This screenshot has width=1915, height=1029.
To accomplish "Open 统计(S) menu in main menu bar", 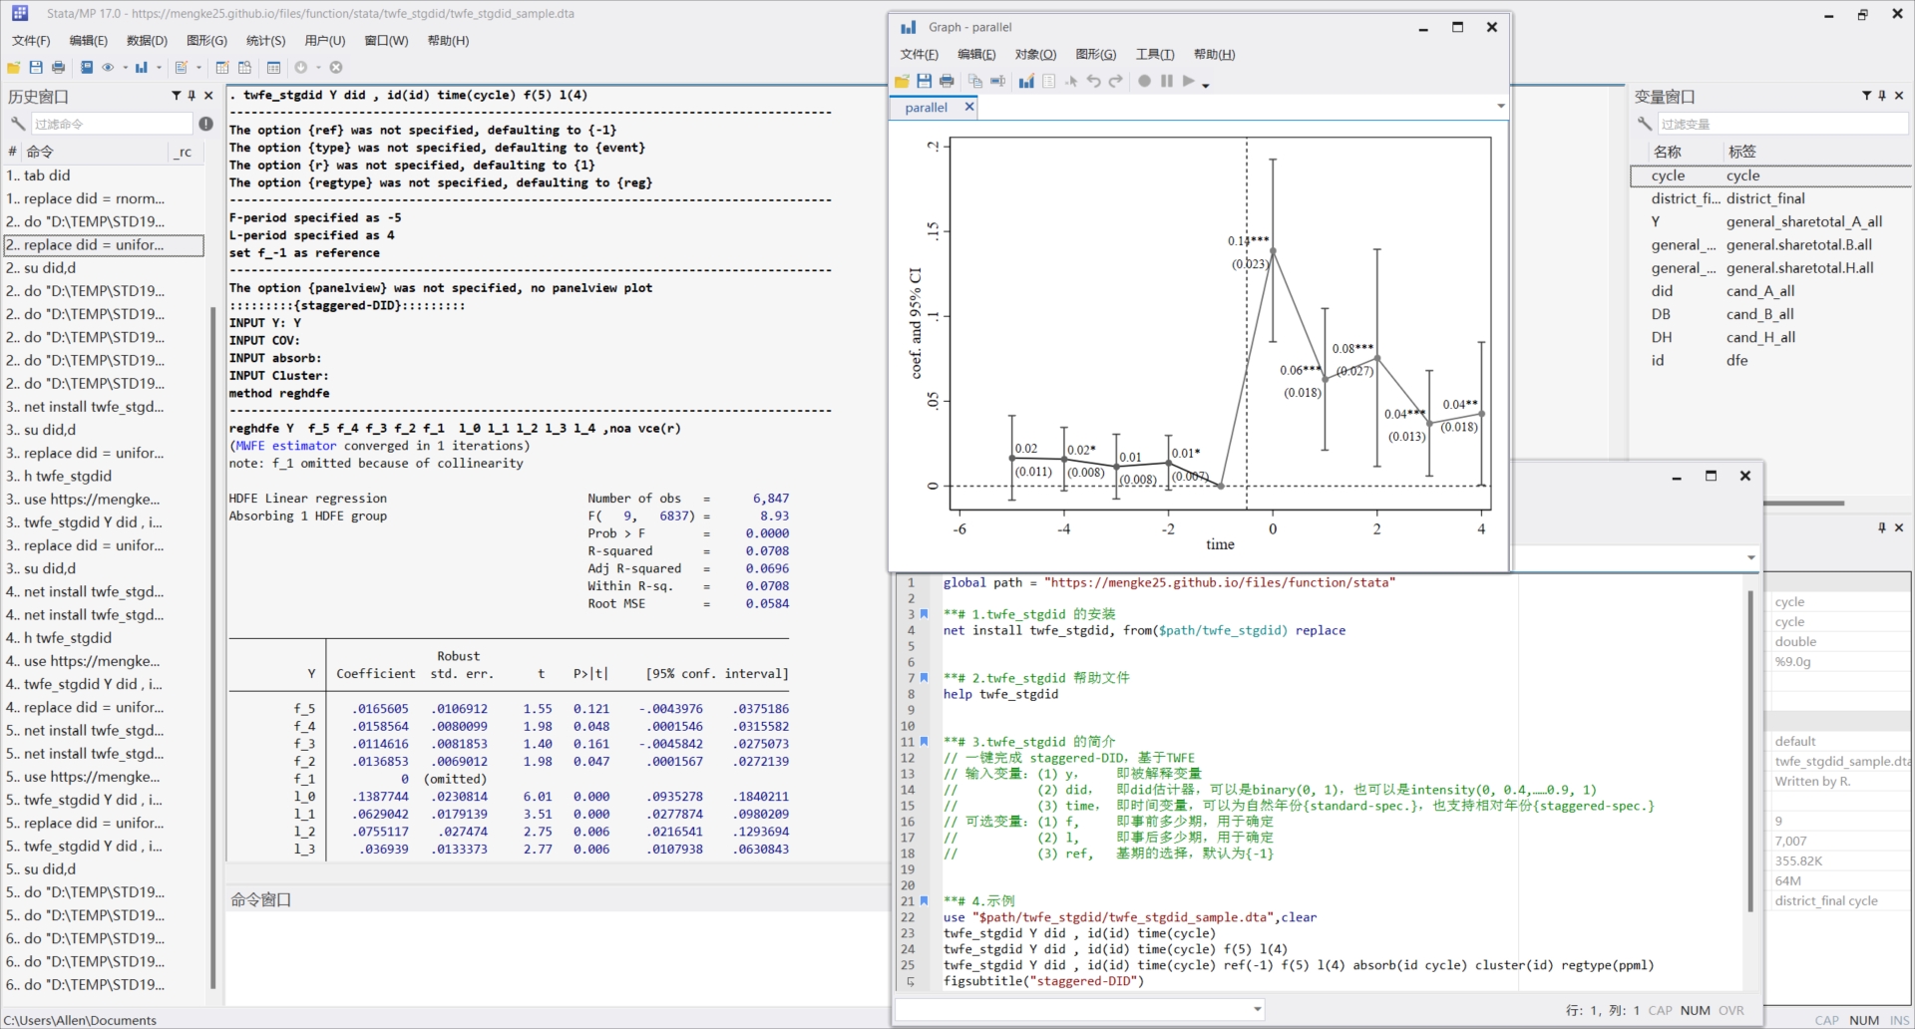I will click(265, 41).
